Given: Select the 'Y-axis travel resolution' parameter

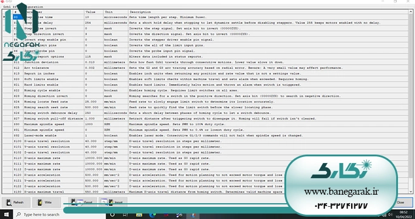Looking at the screenshot, I should click(53, 147).
